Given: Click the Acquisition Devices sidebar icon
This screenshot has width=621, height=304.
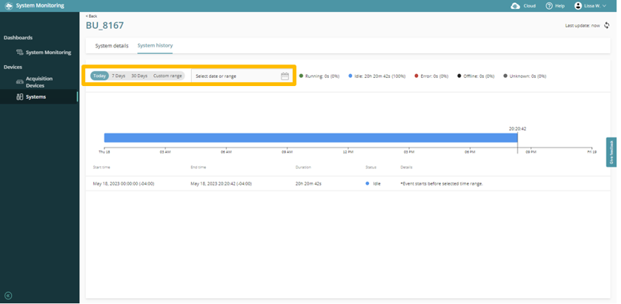Looking at the screenshot, I should point(20,82).
